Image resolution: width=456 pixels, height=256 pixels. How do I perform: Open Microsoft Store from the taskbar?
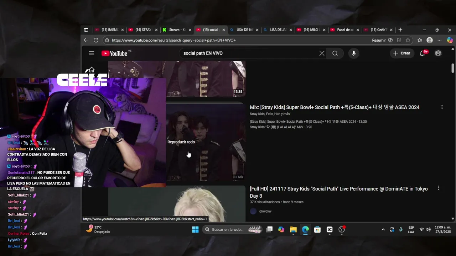(x=317, y=230)
